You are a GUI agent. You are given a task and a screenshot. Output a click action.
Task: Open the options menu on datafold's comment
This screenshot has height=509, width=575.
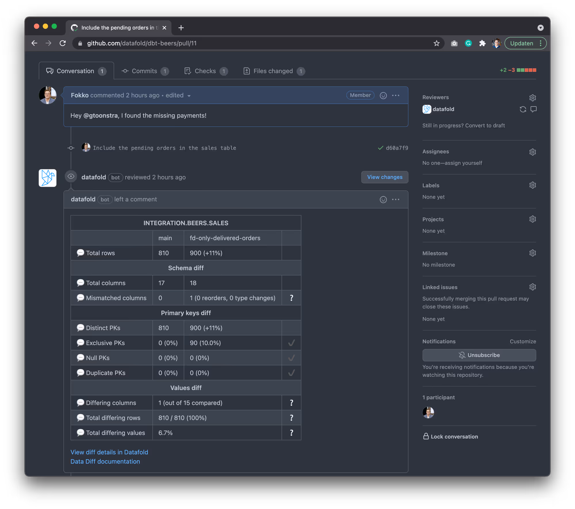tap(396, 199)
